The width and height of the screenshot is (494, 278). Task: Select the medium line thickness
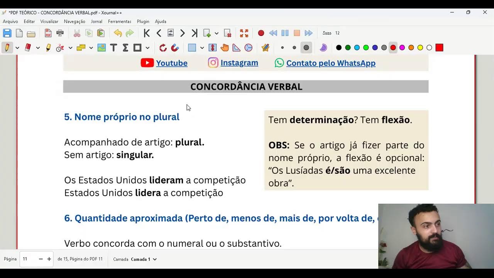tap(294, 48)
